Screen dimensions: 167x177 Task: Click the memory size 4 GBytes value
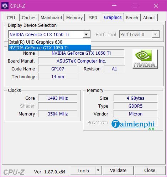136,98
